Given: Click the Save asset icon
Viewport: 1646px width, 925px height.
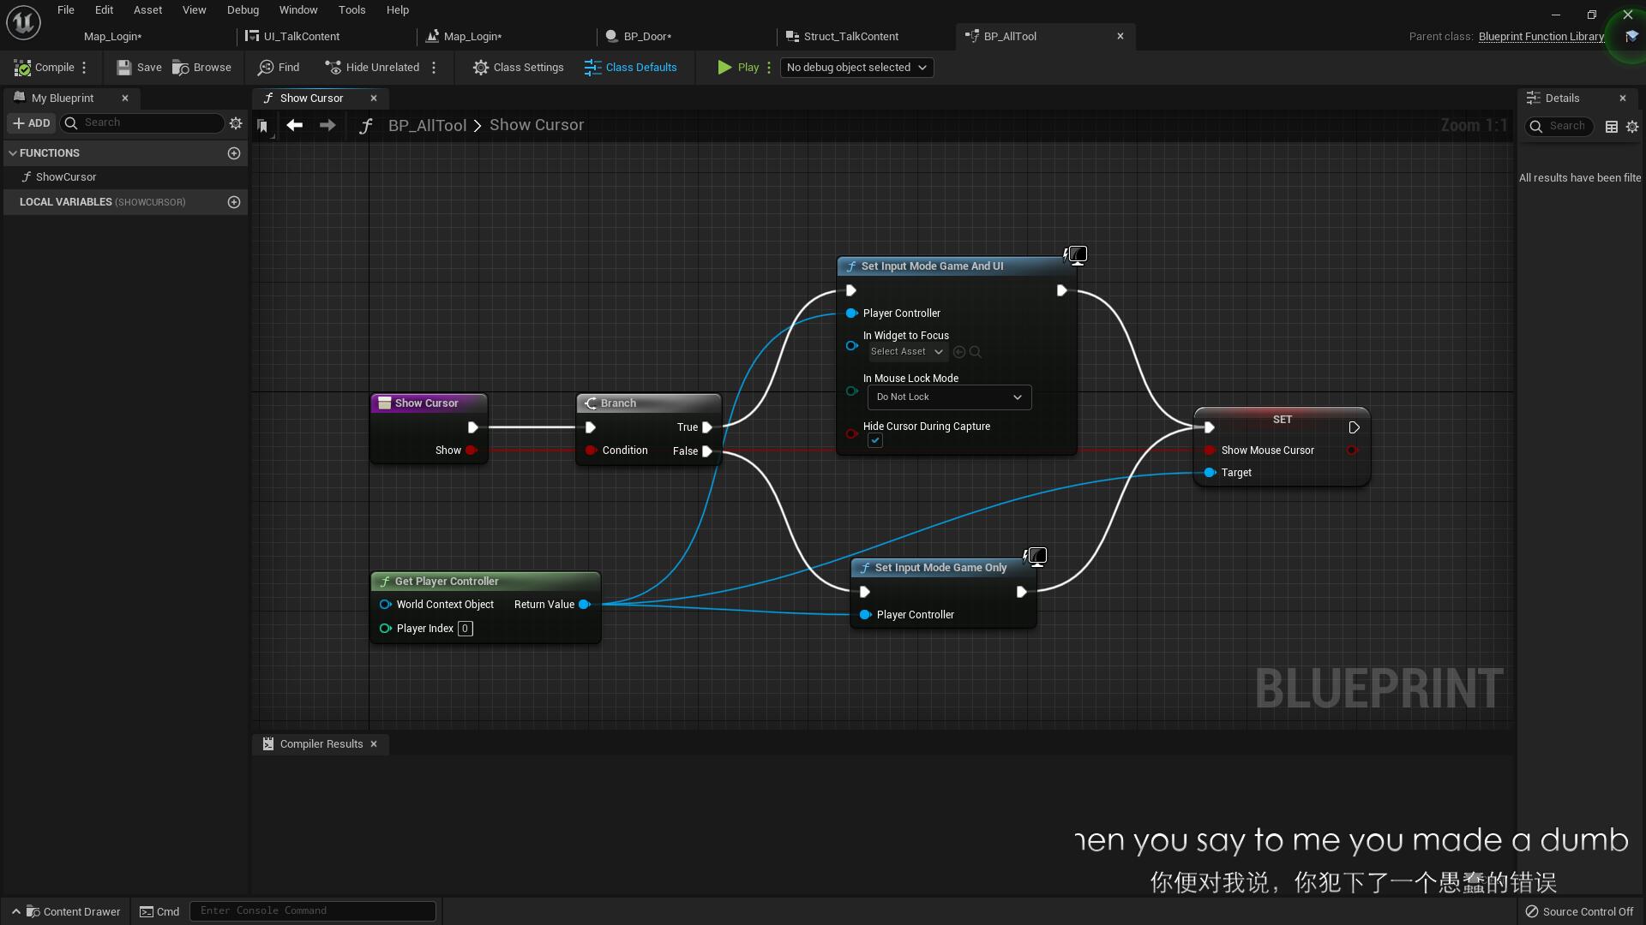Looking at the screenshot, I should (x=124, y=68).
